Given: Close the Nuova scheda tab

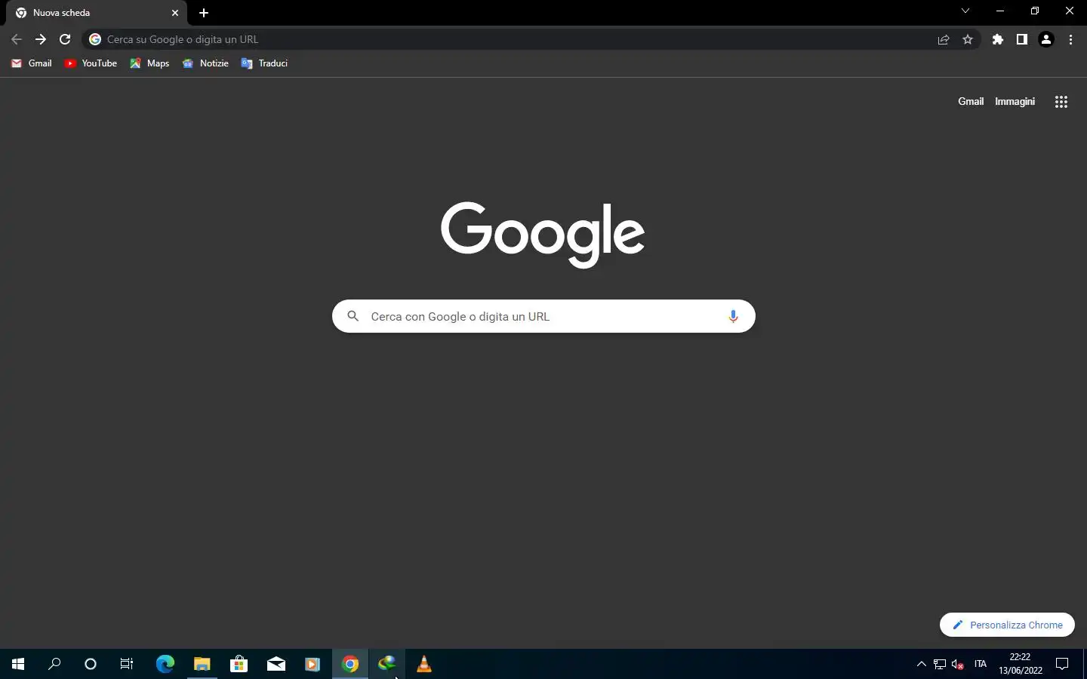Looking at the screenshot, I should coord(175,13).
